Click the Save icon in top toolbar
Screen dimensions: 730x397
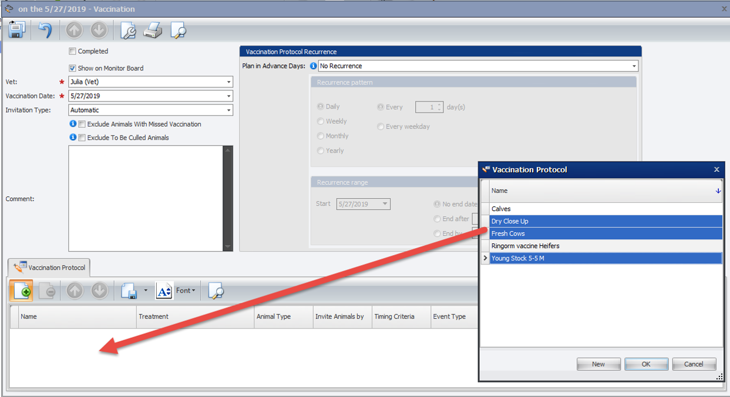(17, 30)
